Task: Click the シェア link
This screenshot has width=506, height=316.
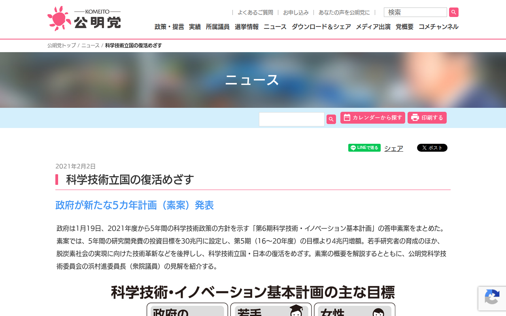Action: click(x=394, y=149)
